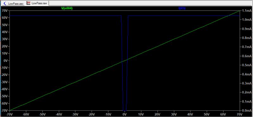
Task: Click the -60V horizontal axis label
Action: 26,114
